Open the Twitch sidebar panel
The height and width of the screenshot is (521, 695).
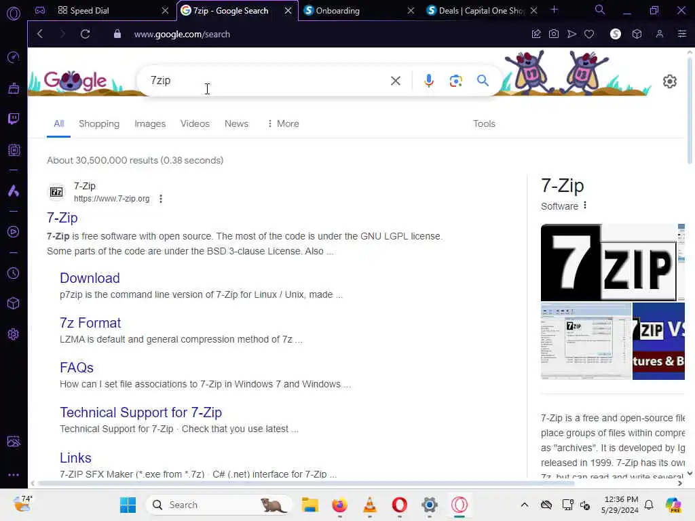14,119
